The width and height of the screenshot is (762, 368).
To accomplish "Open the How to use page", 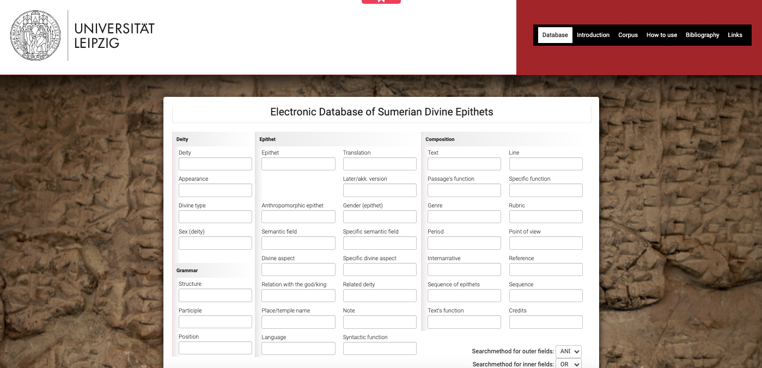I will [661, 35].
